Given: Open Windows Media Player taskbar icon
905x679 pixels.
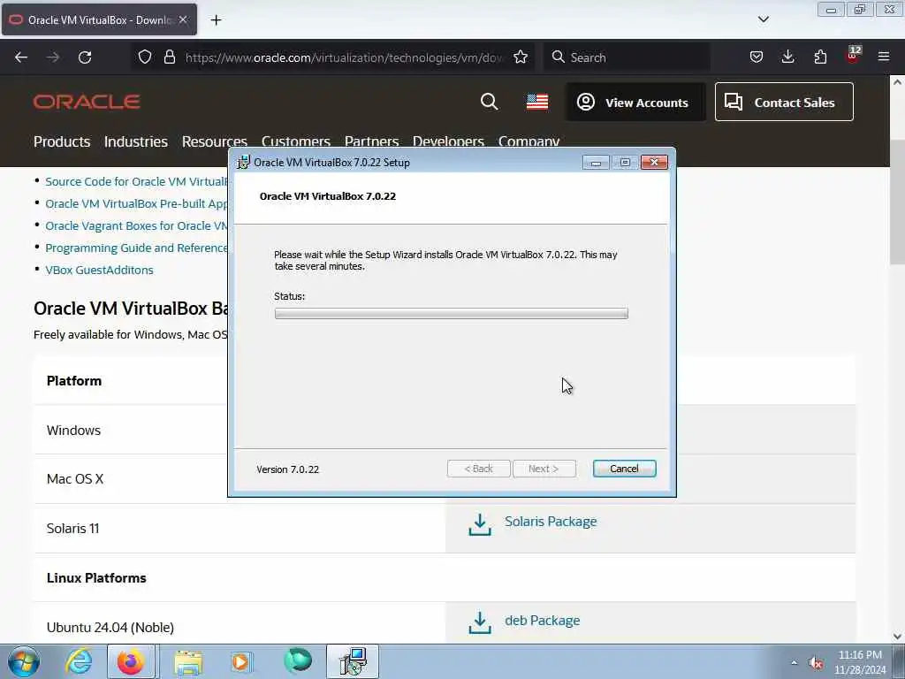Looking at the screenshot, I should pos(241,661).
